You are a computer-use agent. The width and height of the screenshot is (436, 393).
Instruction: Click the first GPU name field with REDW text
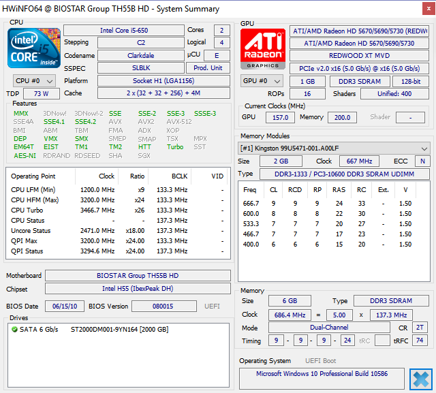point(359,31)
